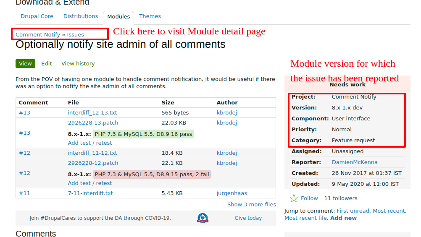Jump to comment #13 in the interdiff_12-13.txt row
This screenshot has height=237, width=421.
(24, 112)
